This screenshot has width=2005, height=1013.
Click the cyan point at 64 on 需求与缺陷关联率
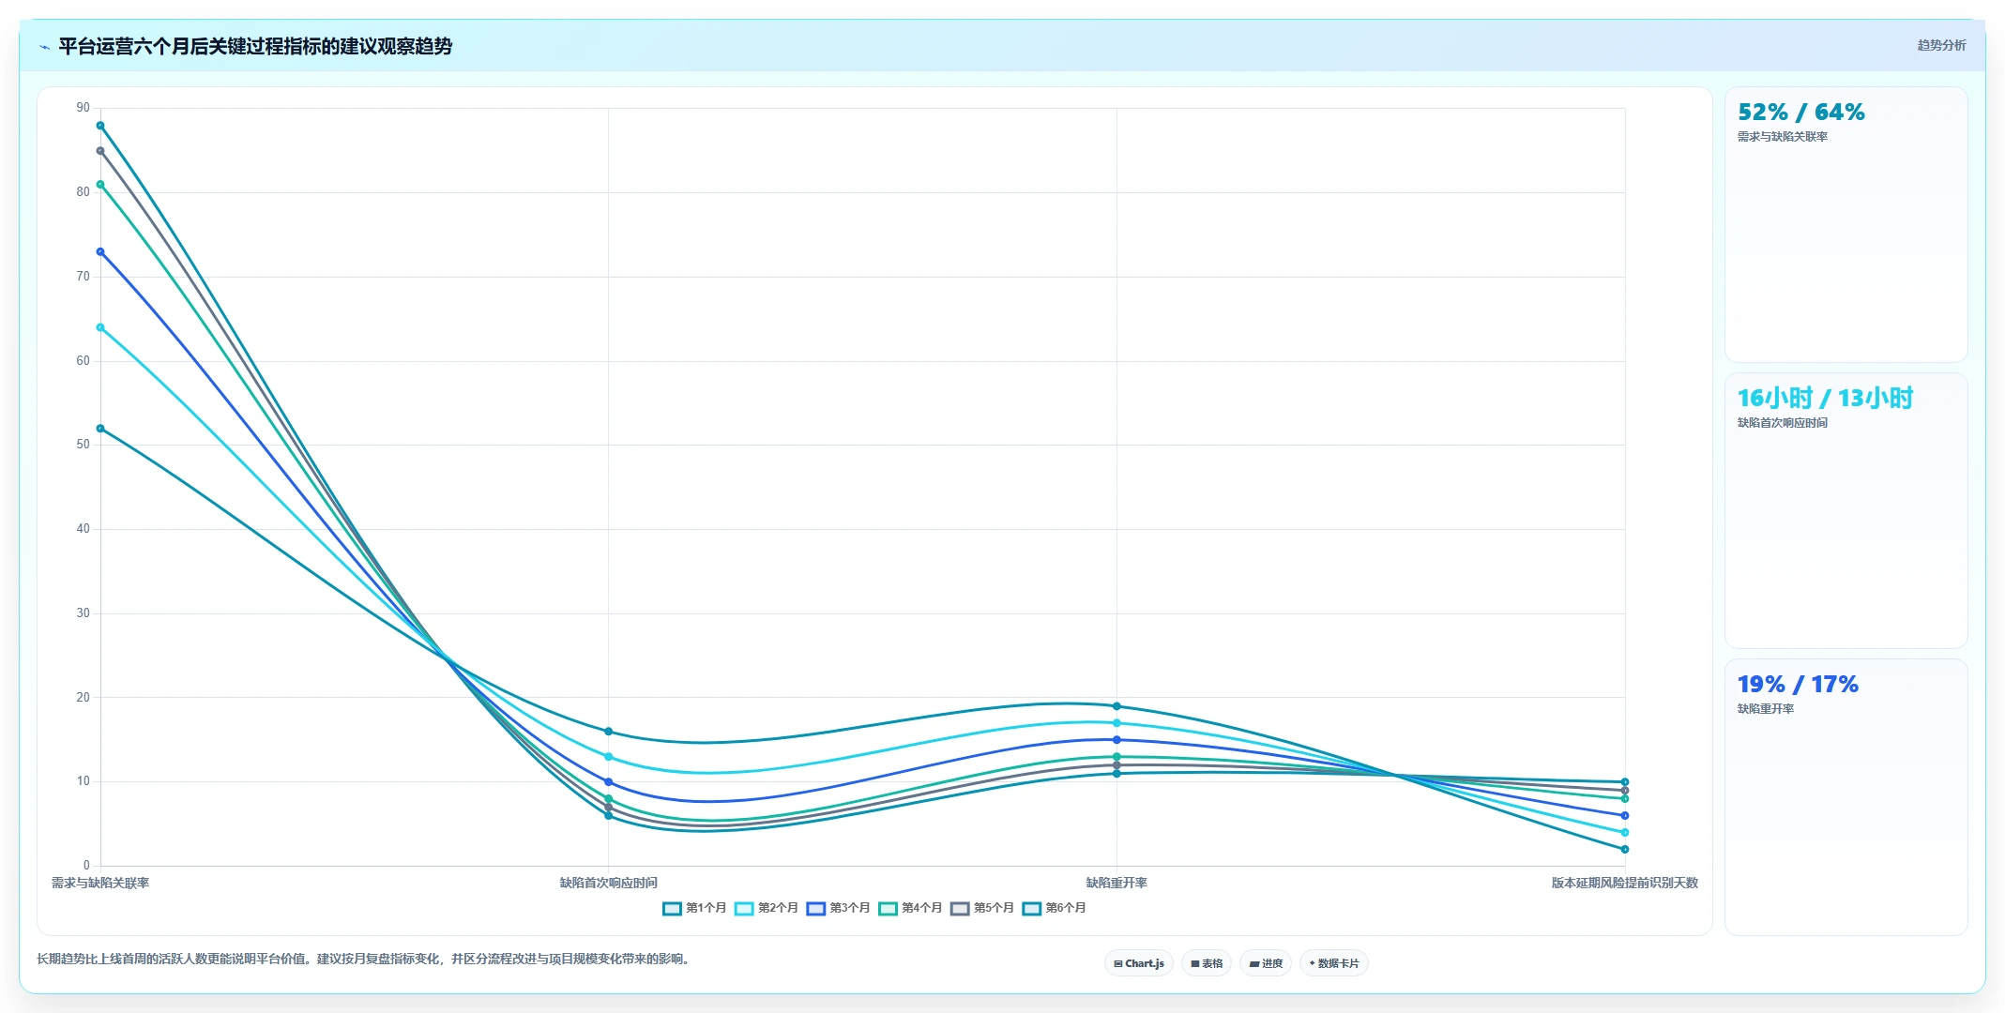(x=100, y=327)
